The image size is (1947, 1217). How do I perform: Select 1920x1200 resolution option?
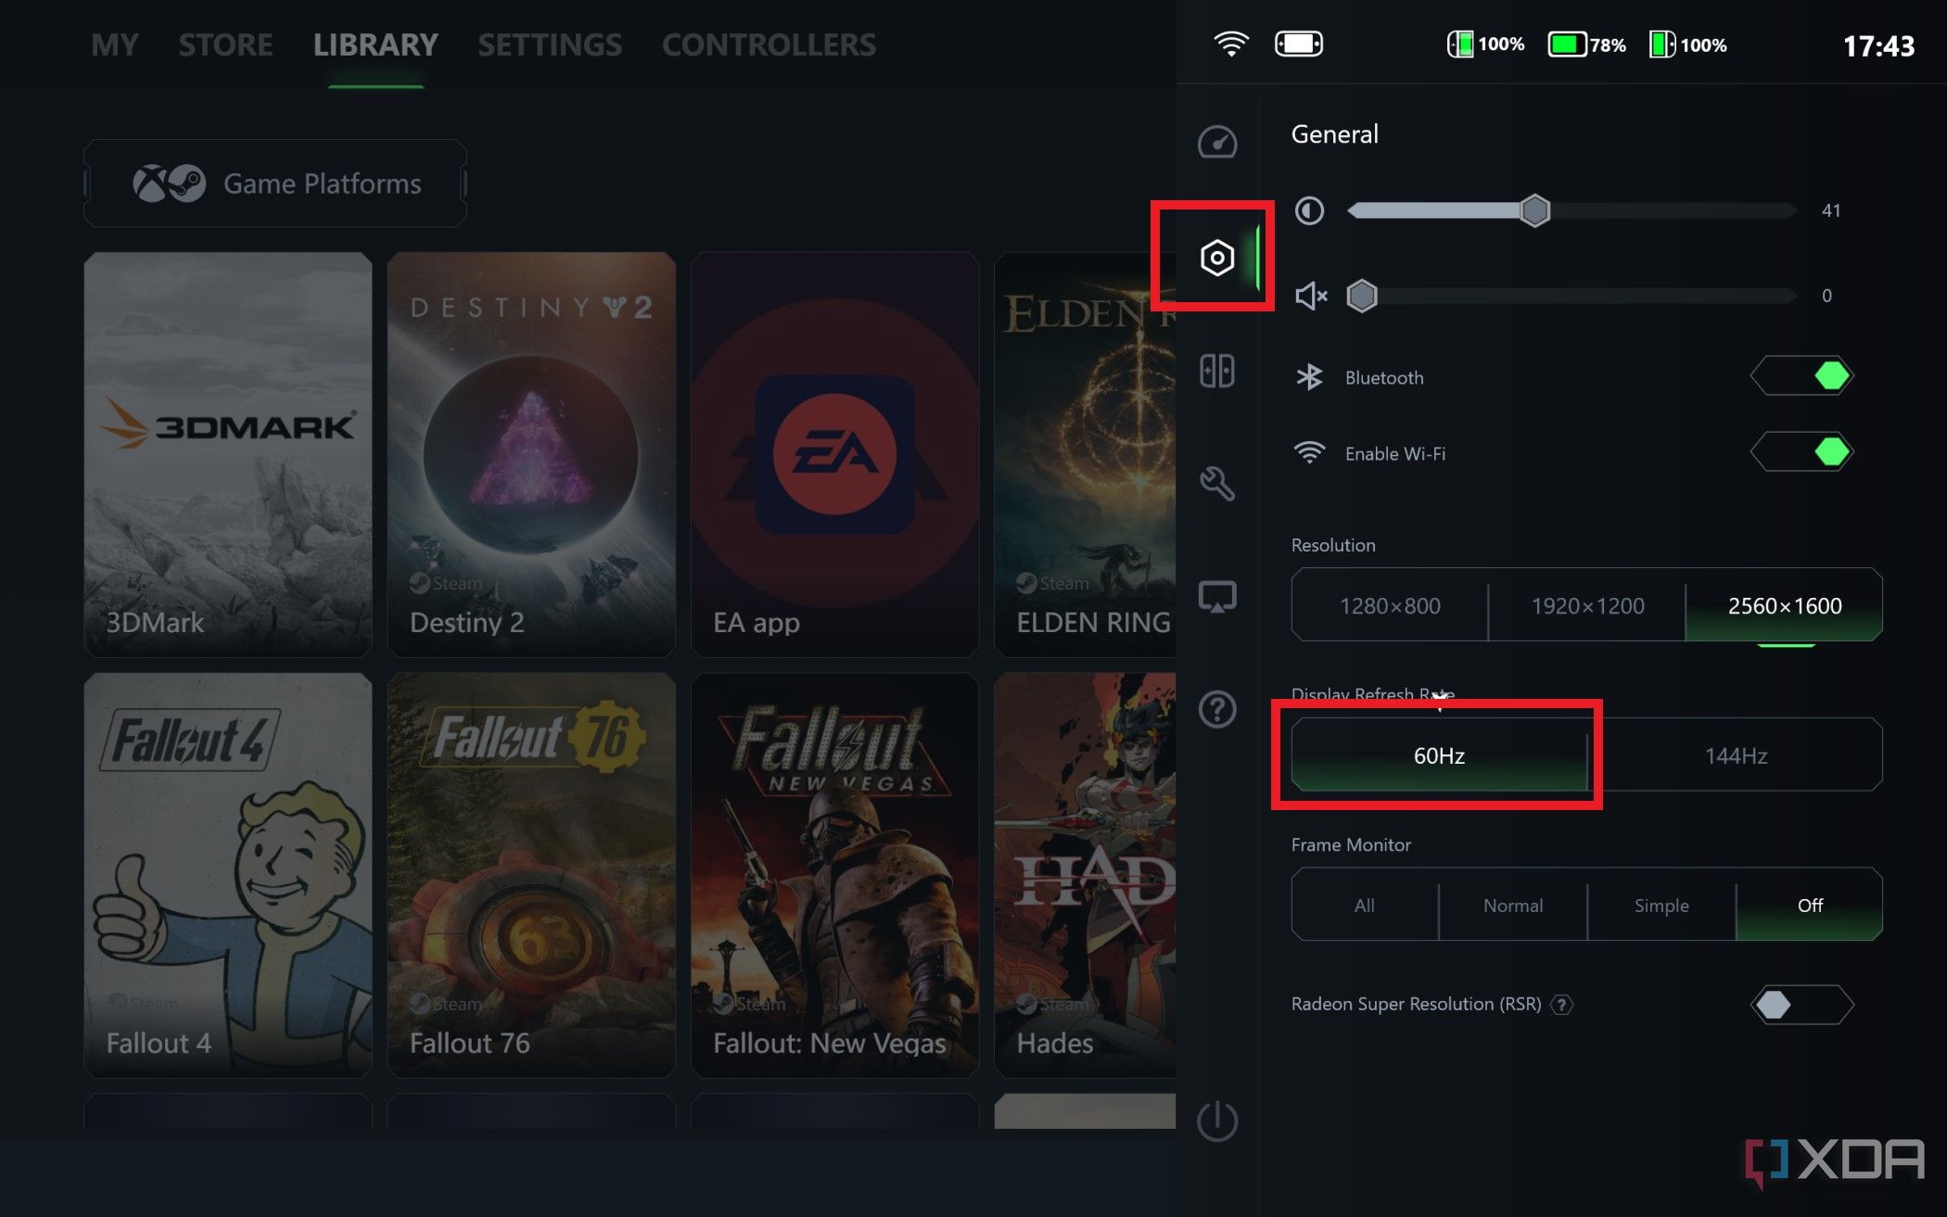pyautogui.click(x=1584, y=605)
